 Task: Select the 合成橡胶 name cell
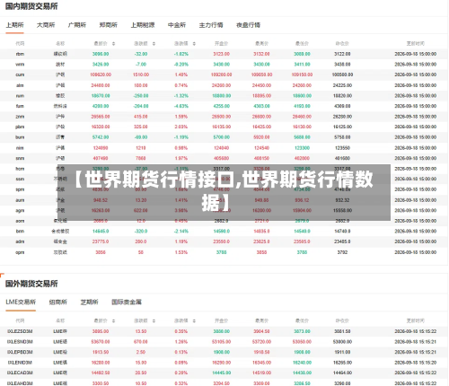[60, 232]
